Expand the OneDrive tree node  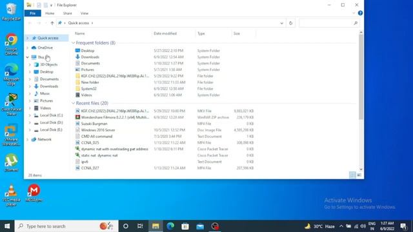(x=27, y=48)
